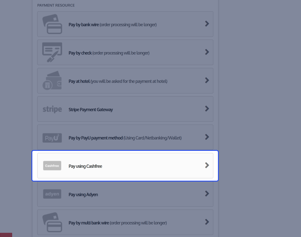Choose Pay by check option

[x=125, y=52]
